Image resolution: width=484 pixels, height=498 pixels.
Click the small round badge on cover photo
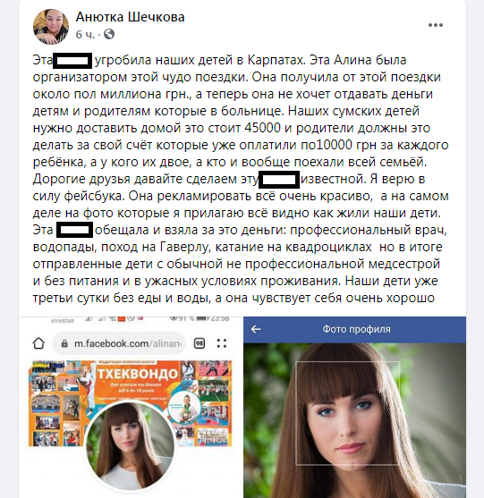click(184, 407)
